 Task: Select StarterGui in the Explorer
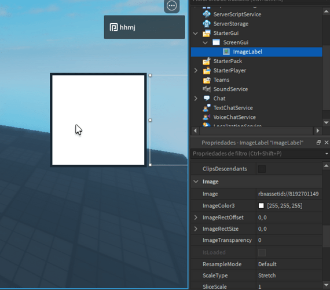[226, 33]
